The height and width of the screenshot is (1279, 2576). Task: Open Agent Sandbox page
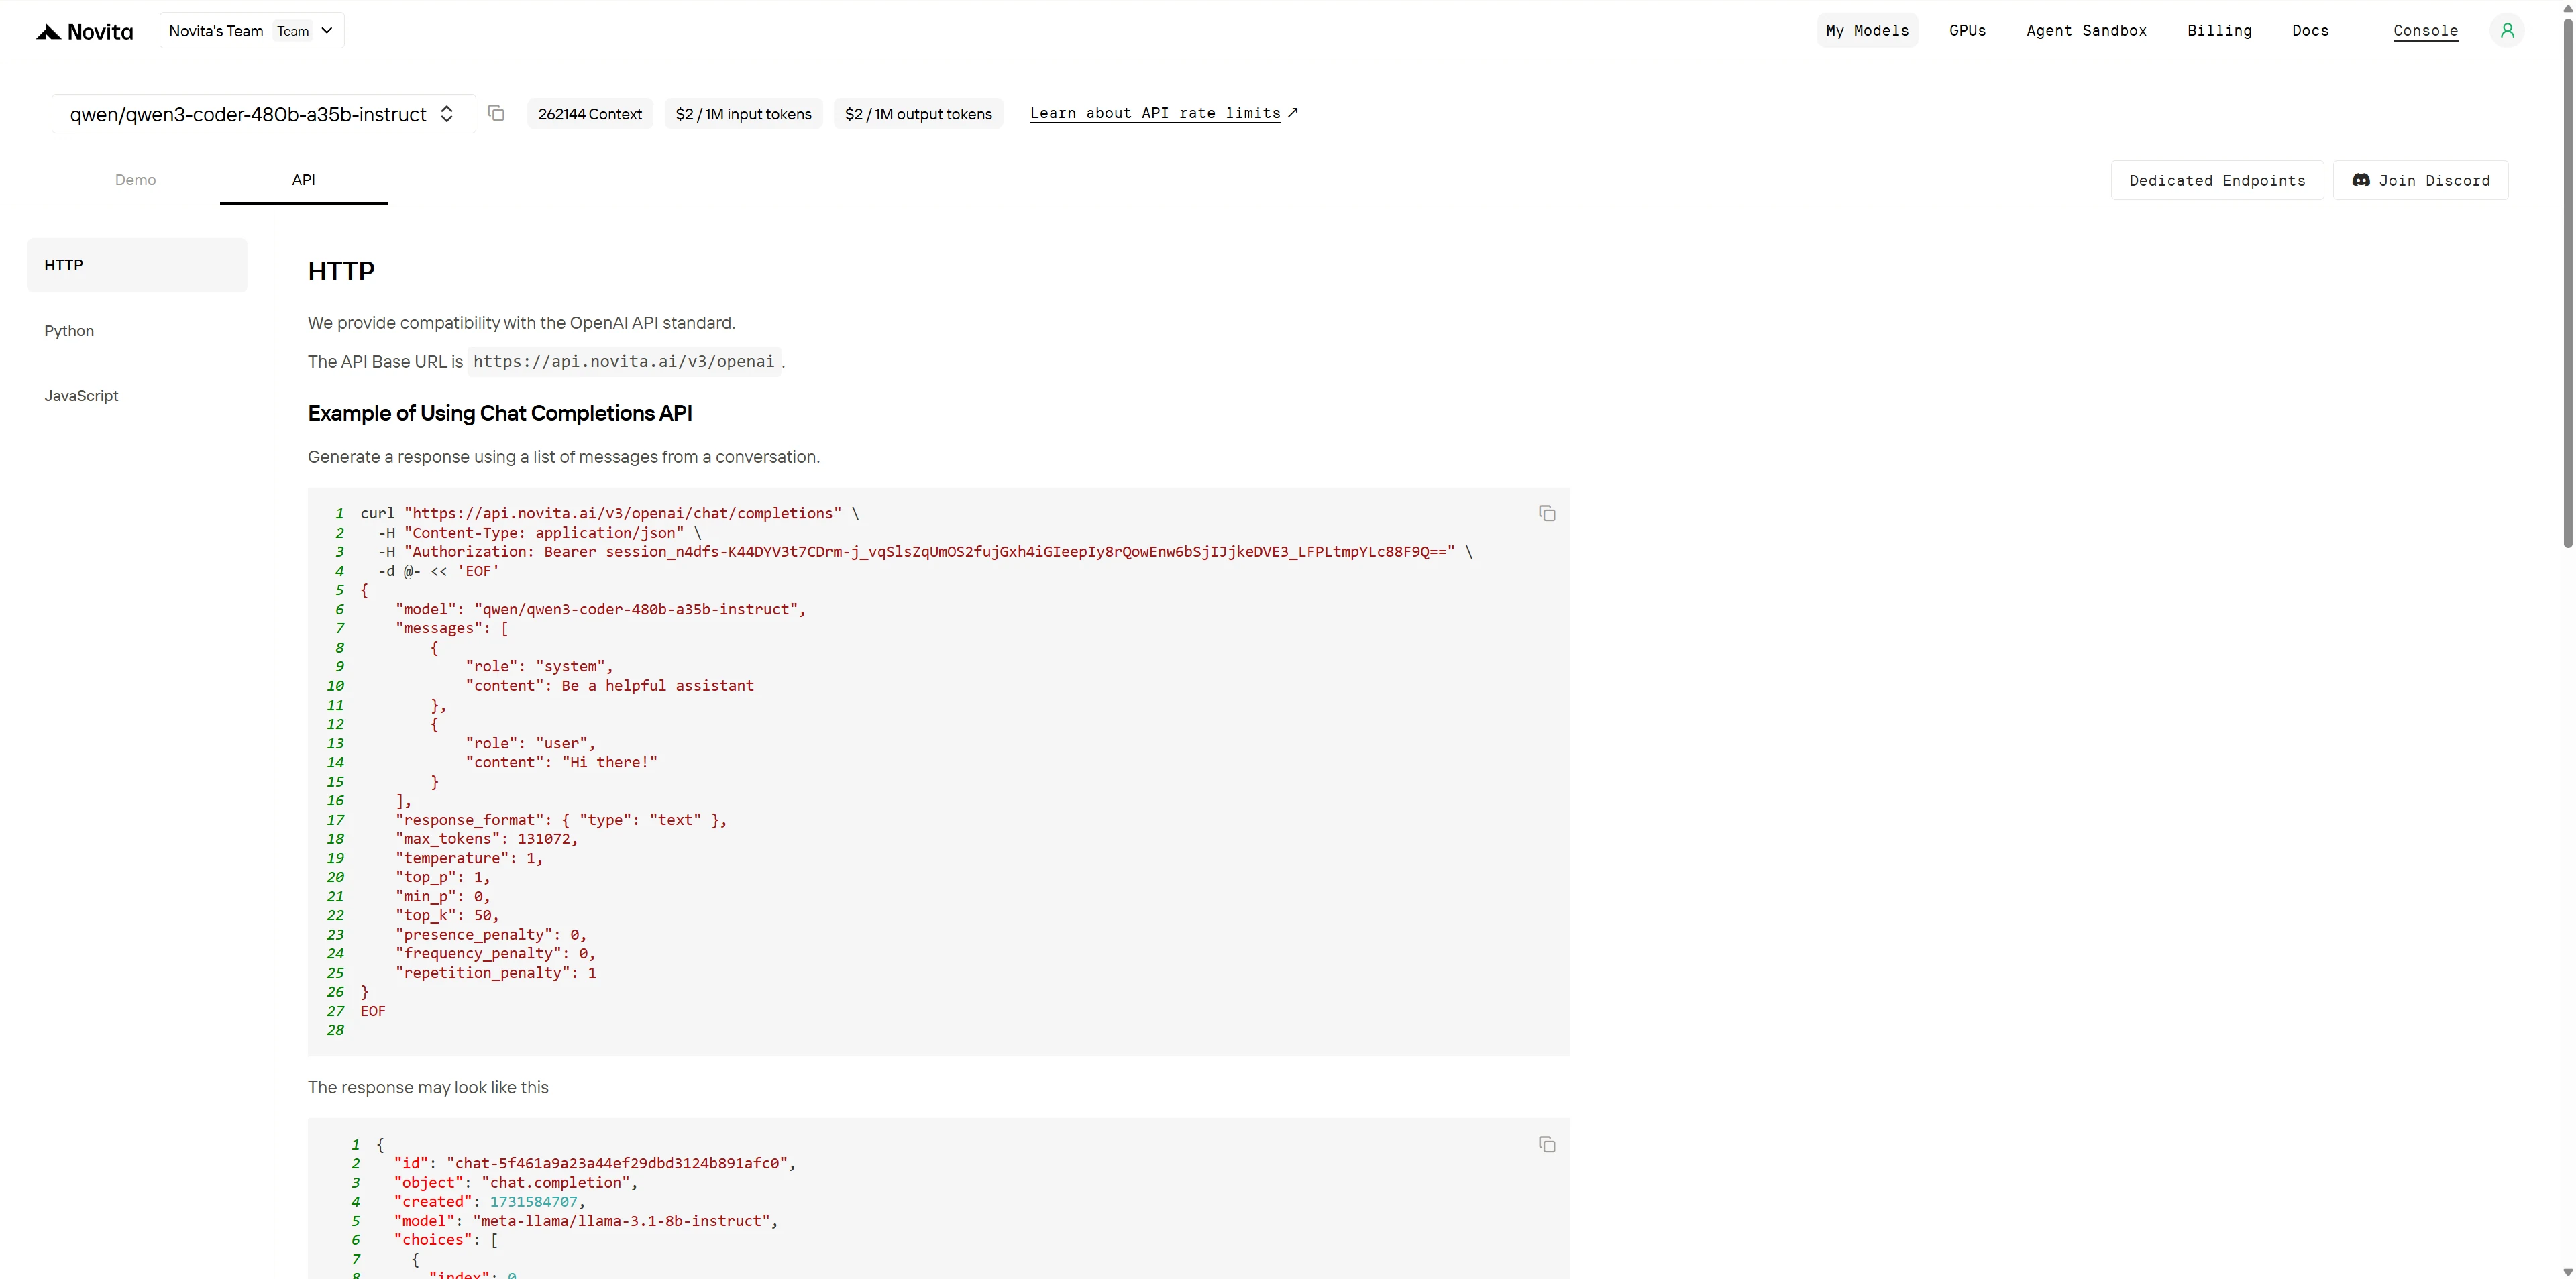[2086, 31]
